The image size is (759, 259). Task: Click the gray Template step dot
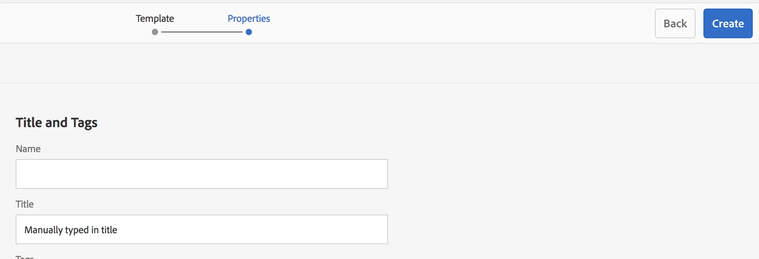(x=155, y=32)
